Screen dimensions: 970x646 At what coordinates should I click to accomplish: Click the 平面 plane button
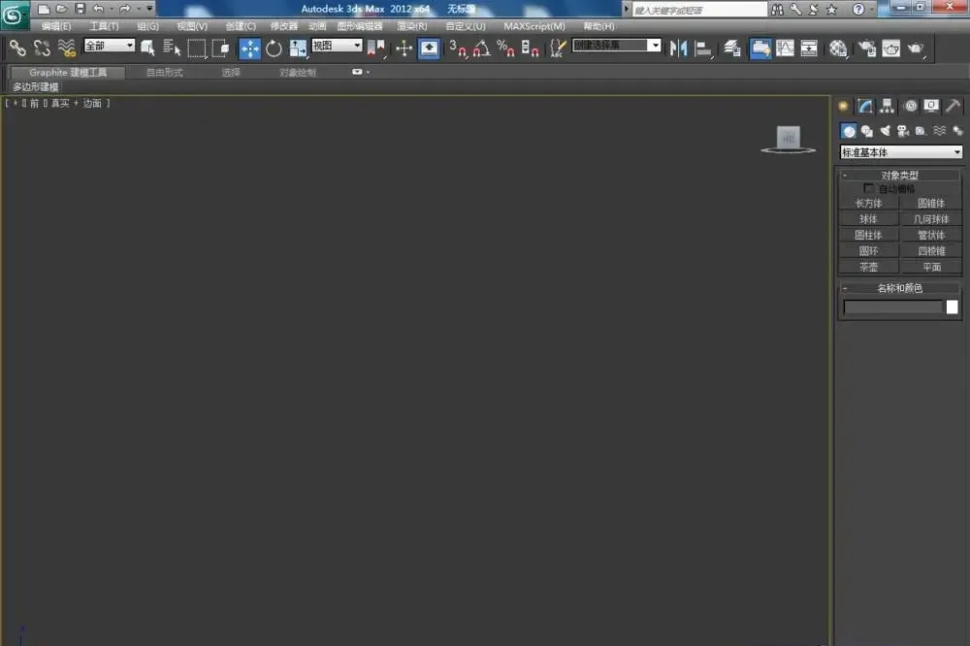[931, 268]
